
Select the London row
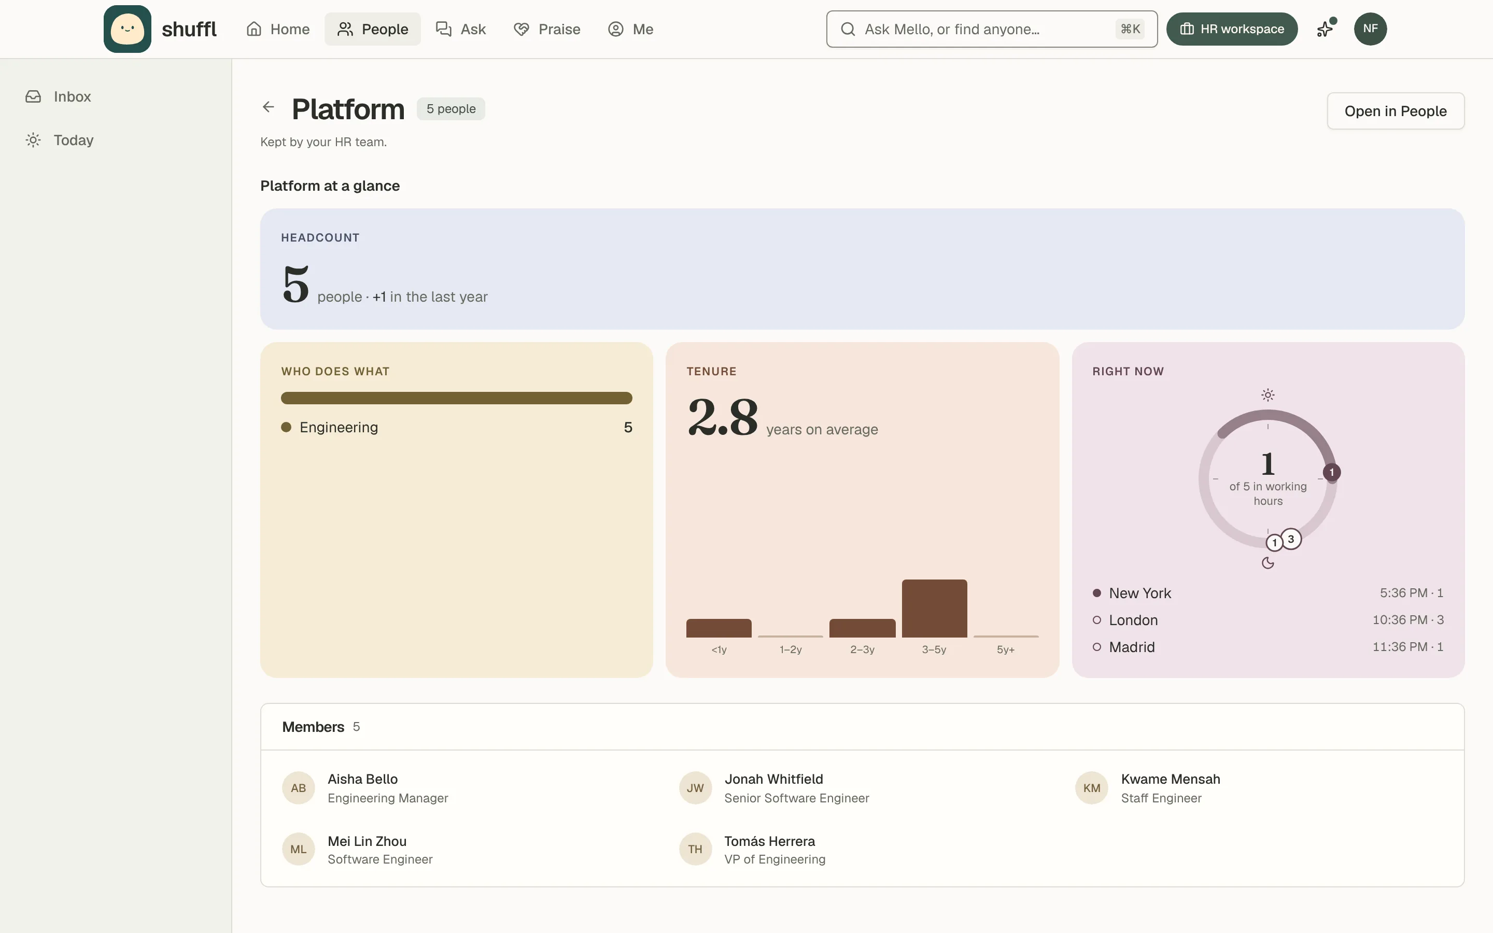pos(1268,620)
